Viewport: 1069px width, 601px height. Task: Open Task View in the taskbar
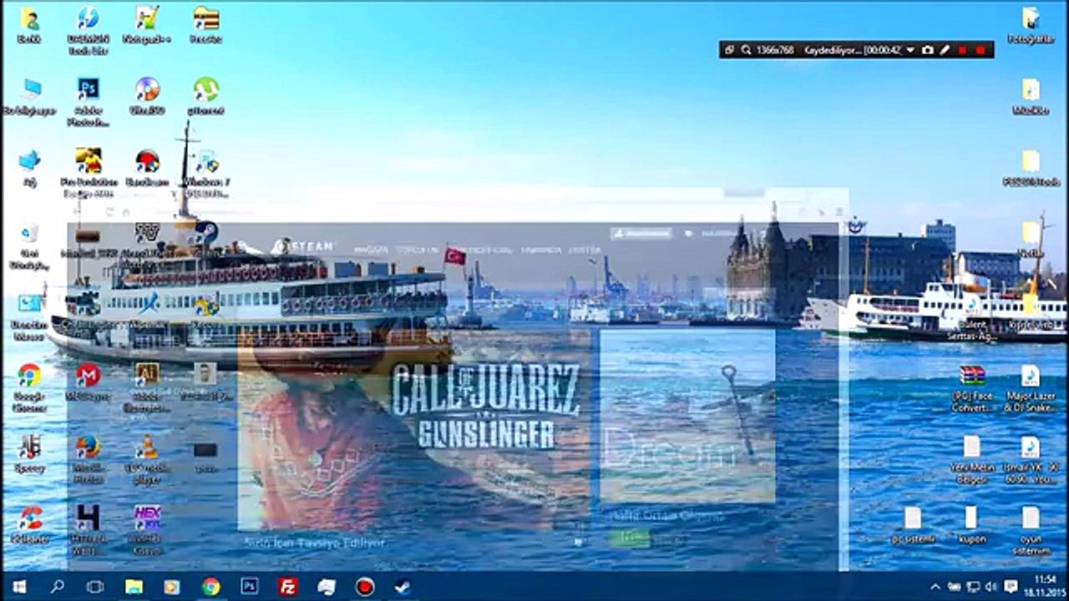click(x=95, y=586)
